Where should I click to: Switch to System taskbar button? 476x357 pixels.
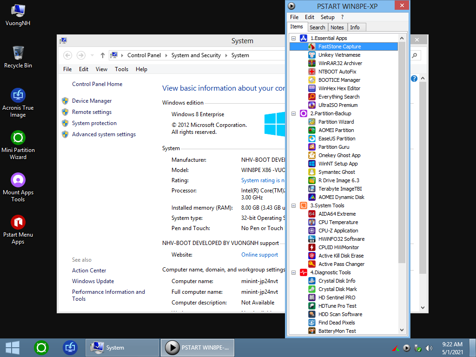coord(122,348)
